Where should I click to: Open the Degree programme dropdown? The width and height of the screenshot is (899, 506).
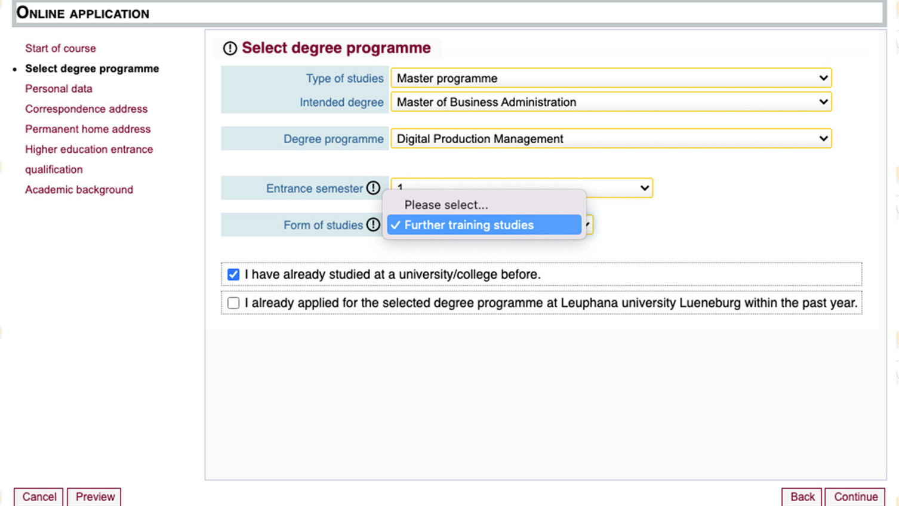[x=611, y=138]
